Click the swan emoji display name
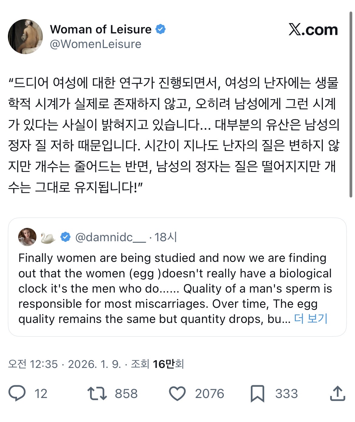 (x=48, y=238)
